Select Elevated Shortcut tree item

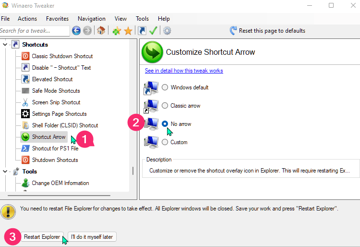(52, 79)
